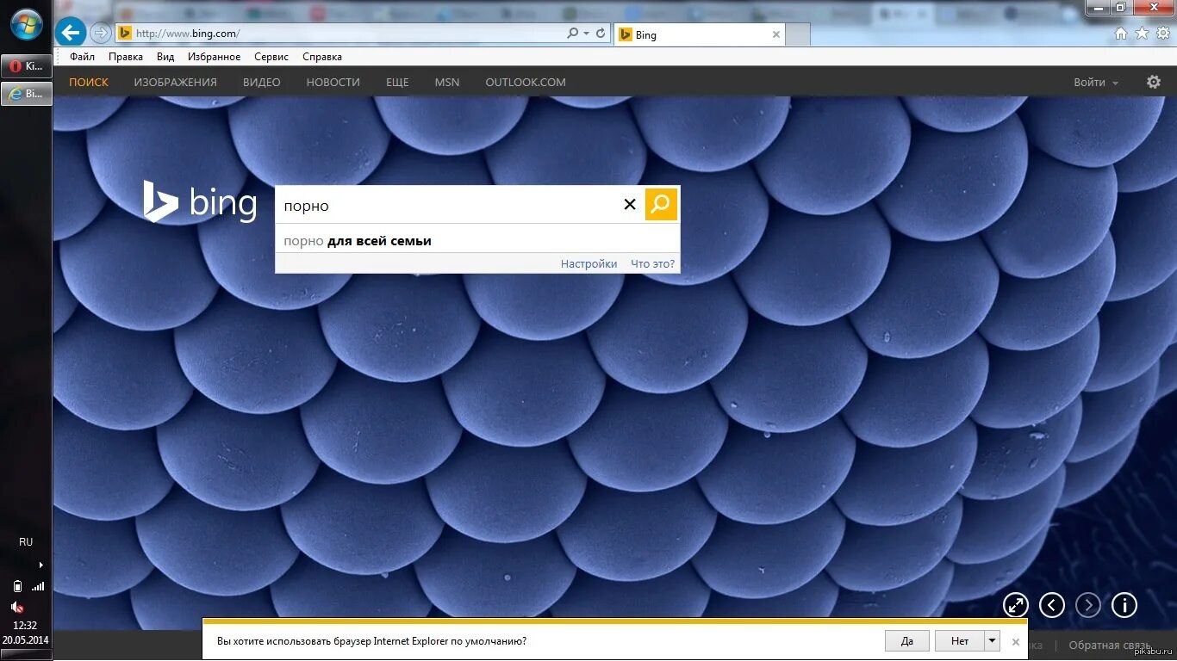Open the image info circle icon
The image size is (1177, 661).
1124,605
